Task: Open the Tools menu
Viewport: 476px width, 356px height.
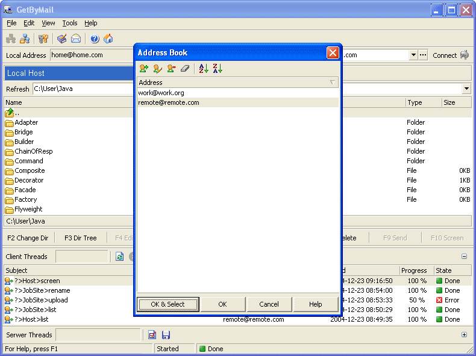Action: [70, 23]
